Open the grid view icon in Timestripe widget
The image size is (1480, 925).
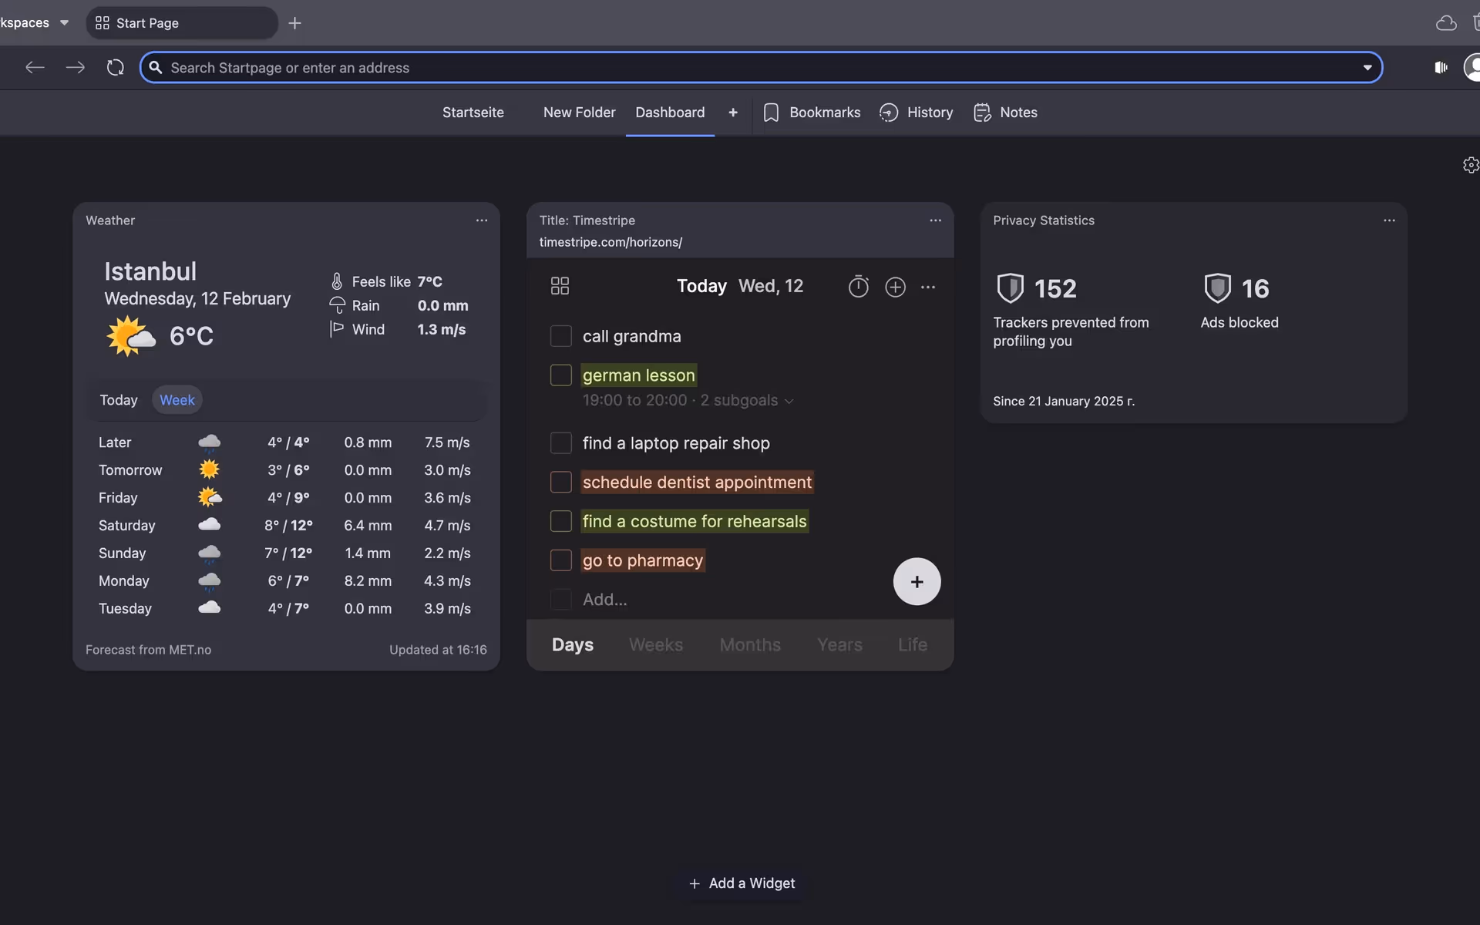pos(559,285)
